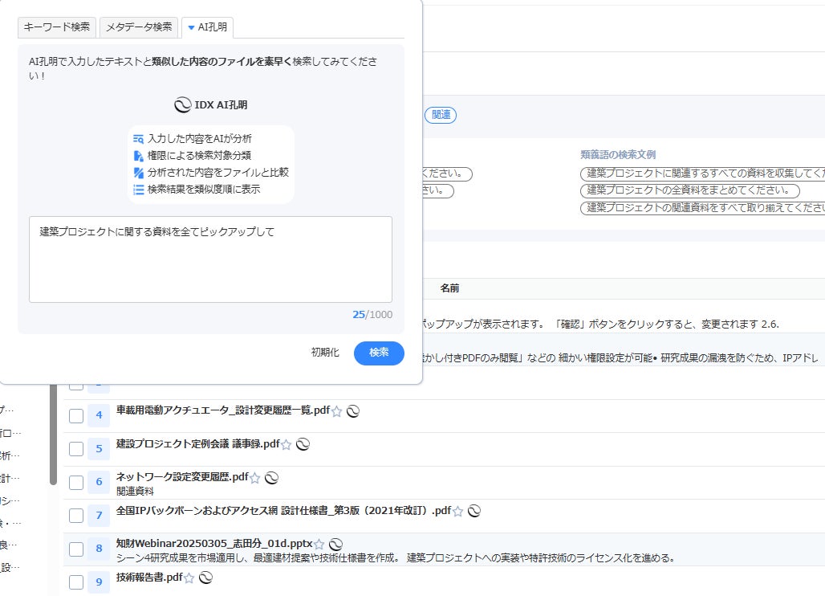Star the 車載用電動アクチュエータ_設計変更履歴一覧.pdf file
The height and width of the screenshot is (596, 825).
(x=337, y=411)
